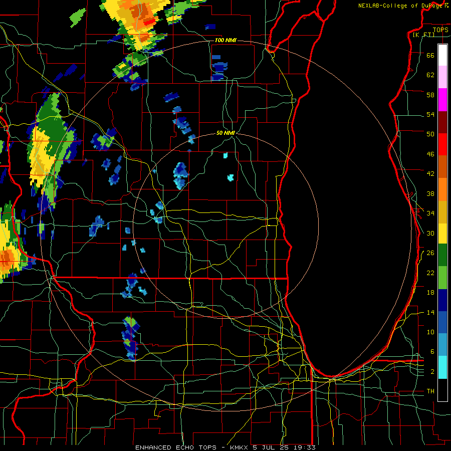Click the bright red legend color band

(x=442, y=144)
